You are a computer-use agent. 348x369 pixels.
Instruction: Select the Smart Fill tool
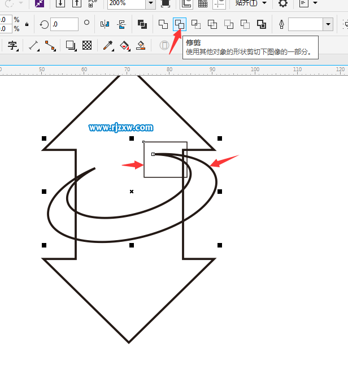coord(141,45)
